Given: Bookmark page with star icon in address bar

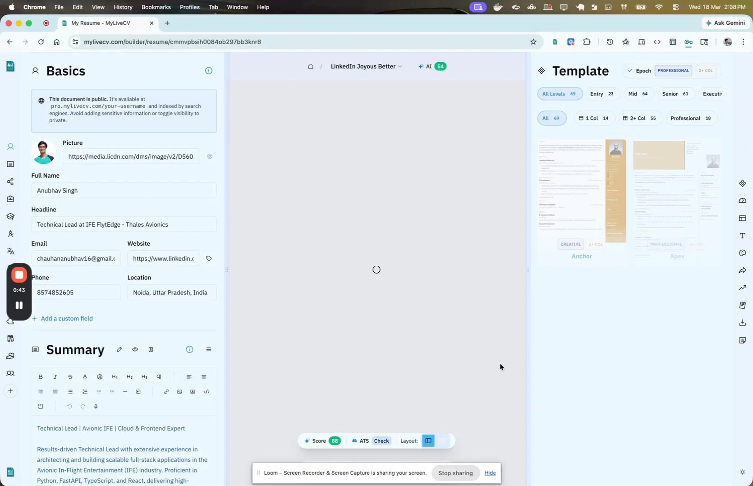Looking at the screenshot, I should click(x=533, y=42).
